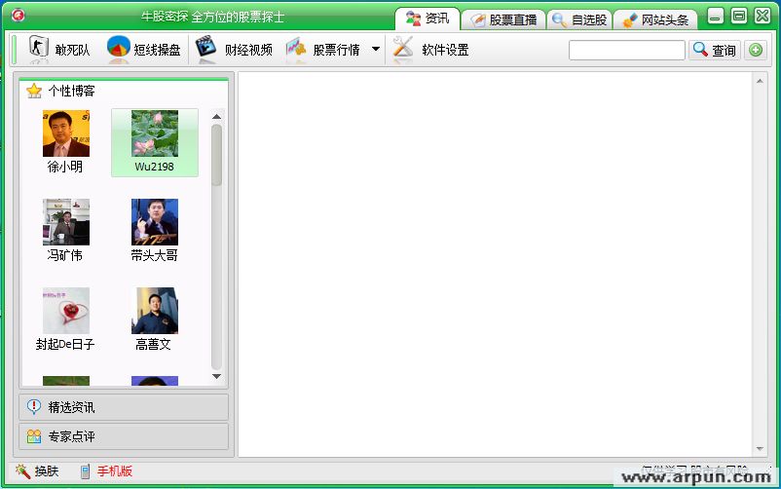Viewport: 781px width, 489px height.
Task: Expand the 精选资讯 panel
Action: coord(124,407)
